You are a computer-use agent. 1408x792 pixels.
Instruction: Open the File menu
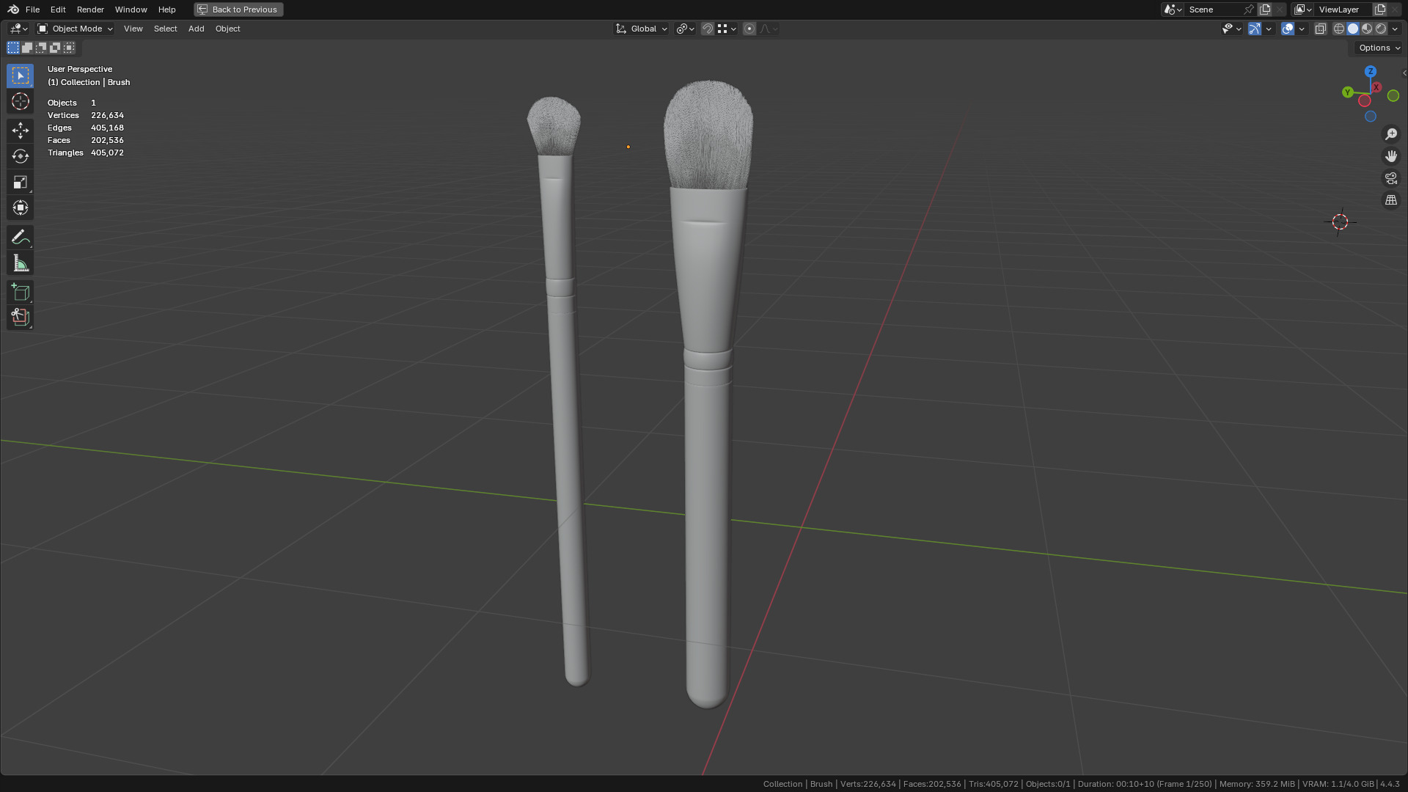click(x=32, y=10)
